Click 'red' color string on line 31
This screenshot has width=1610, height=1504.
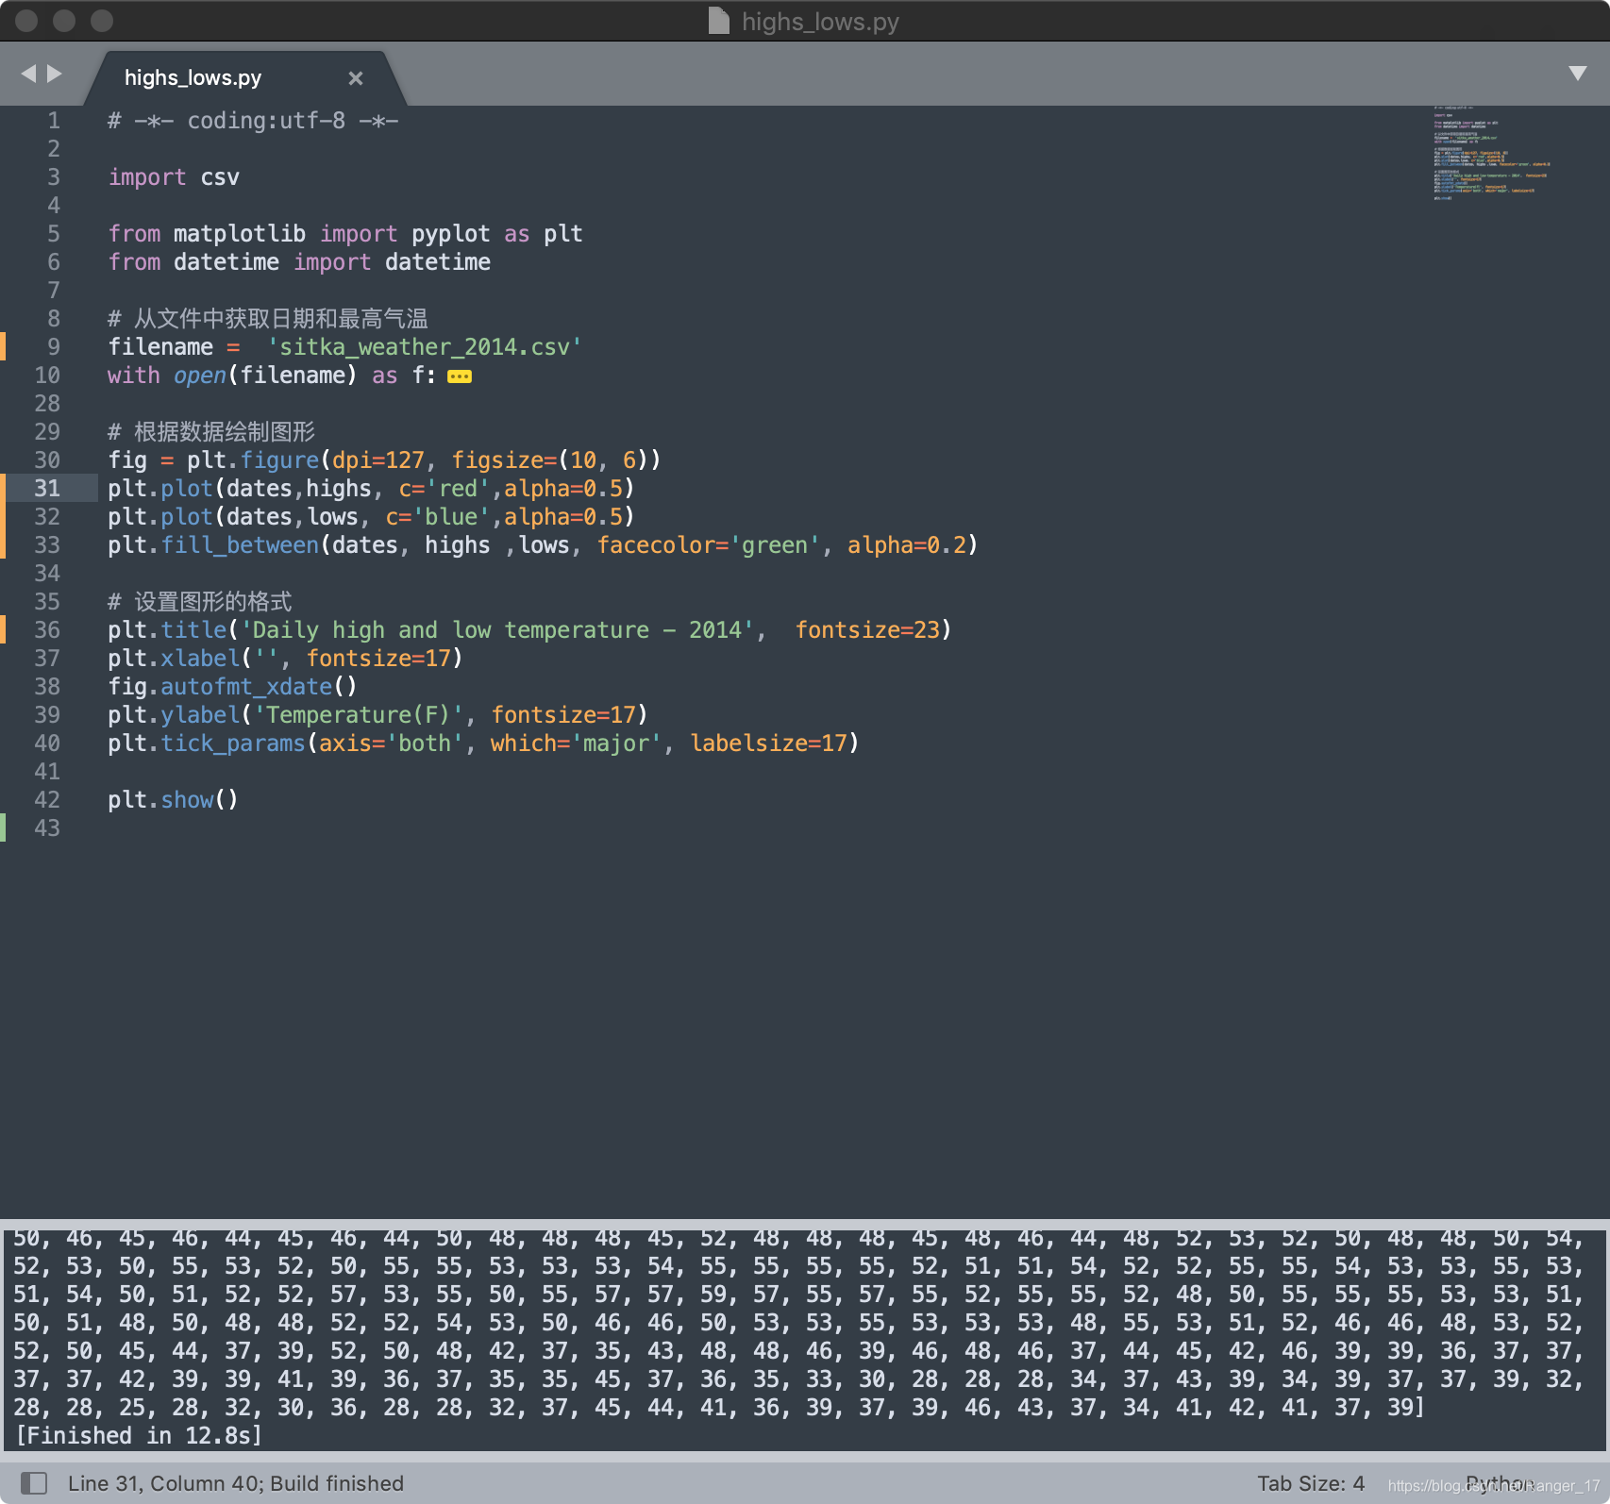[x=458, y=489]
